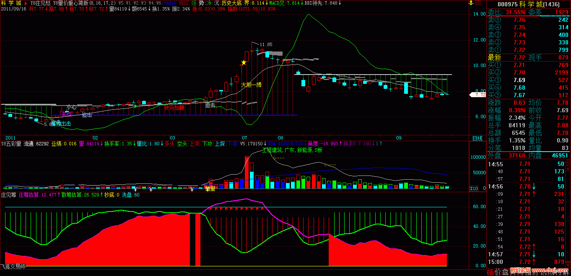Click the 快马加鞭 annotation on chart

(x=174, y=108)
